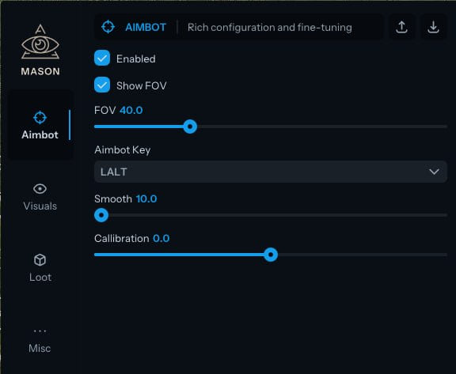456x374 pixels.
Task: Click the Callibration slider handle
Action: 271,255
